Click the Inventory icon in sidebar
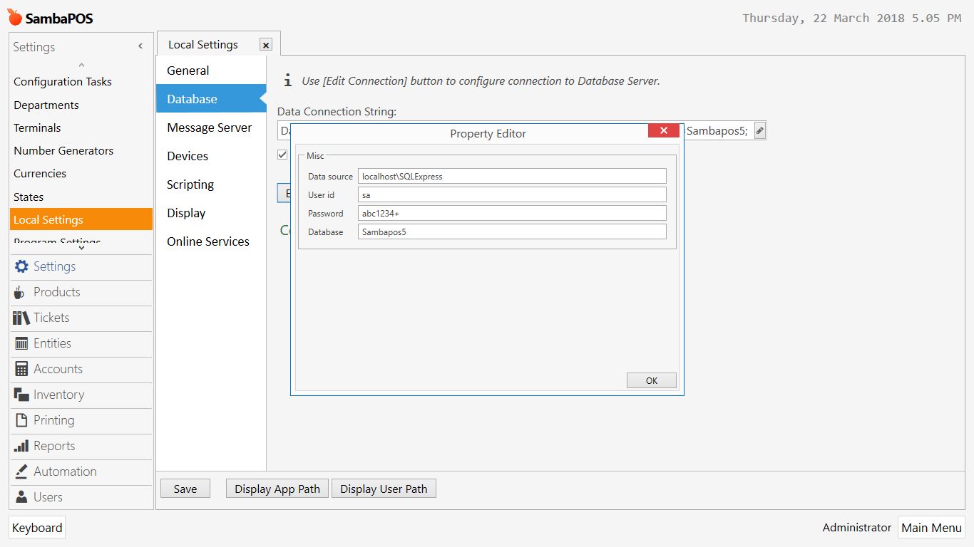 point(21,395)
